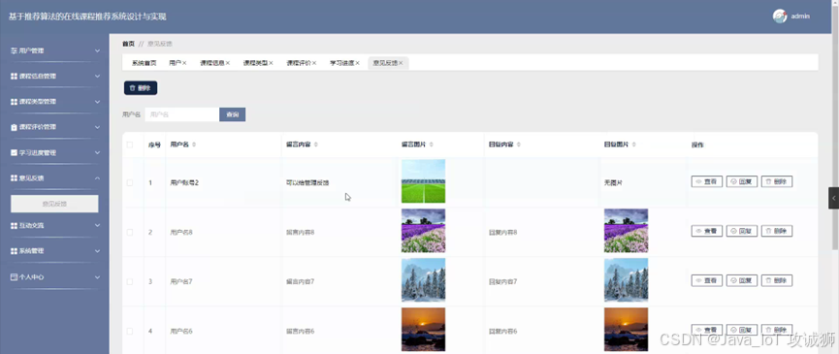This screenshot has height=354, width=839.
Task: Click 回复 for row 用户名7
Action: pyautogui.click(x=742, y=280)
